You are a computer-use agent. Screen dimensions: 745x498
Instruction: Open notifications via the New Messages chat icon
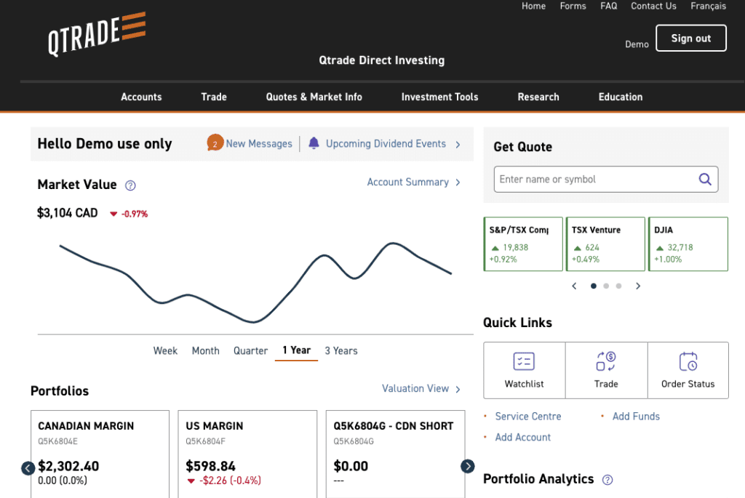click(214, 143)
